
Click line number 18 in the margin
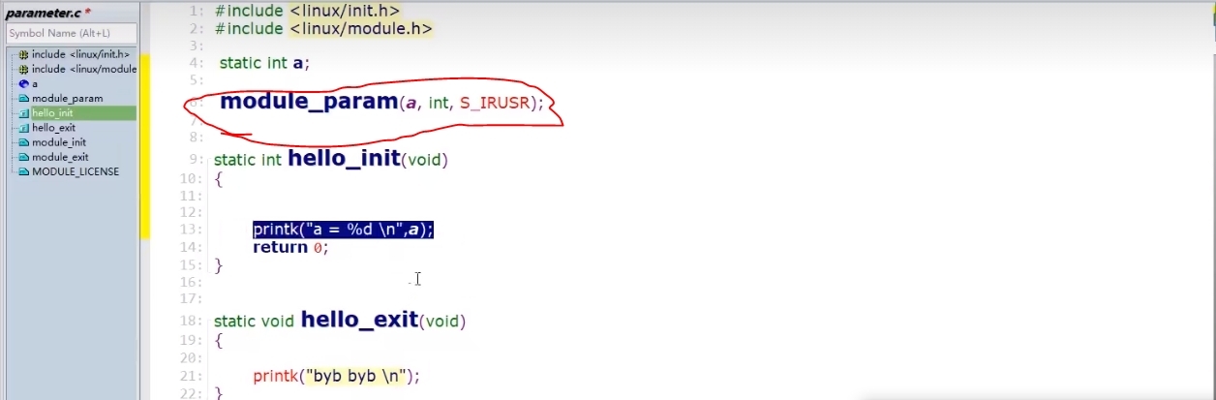point(193,321)
